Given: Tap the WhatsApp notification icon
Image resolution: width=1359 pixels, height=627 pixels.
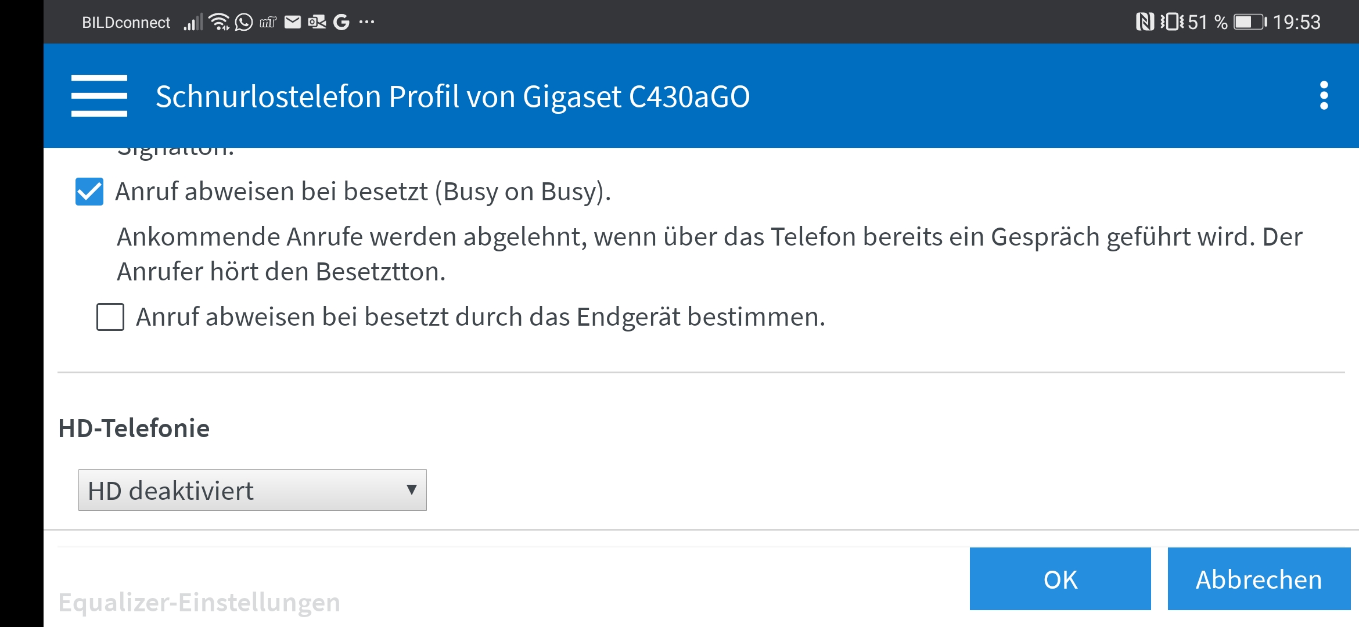Looking at the screenshot, I should 244,22.
